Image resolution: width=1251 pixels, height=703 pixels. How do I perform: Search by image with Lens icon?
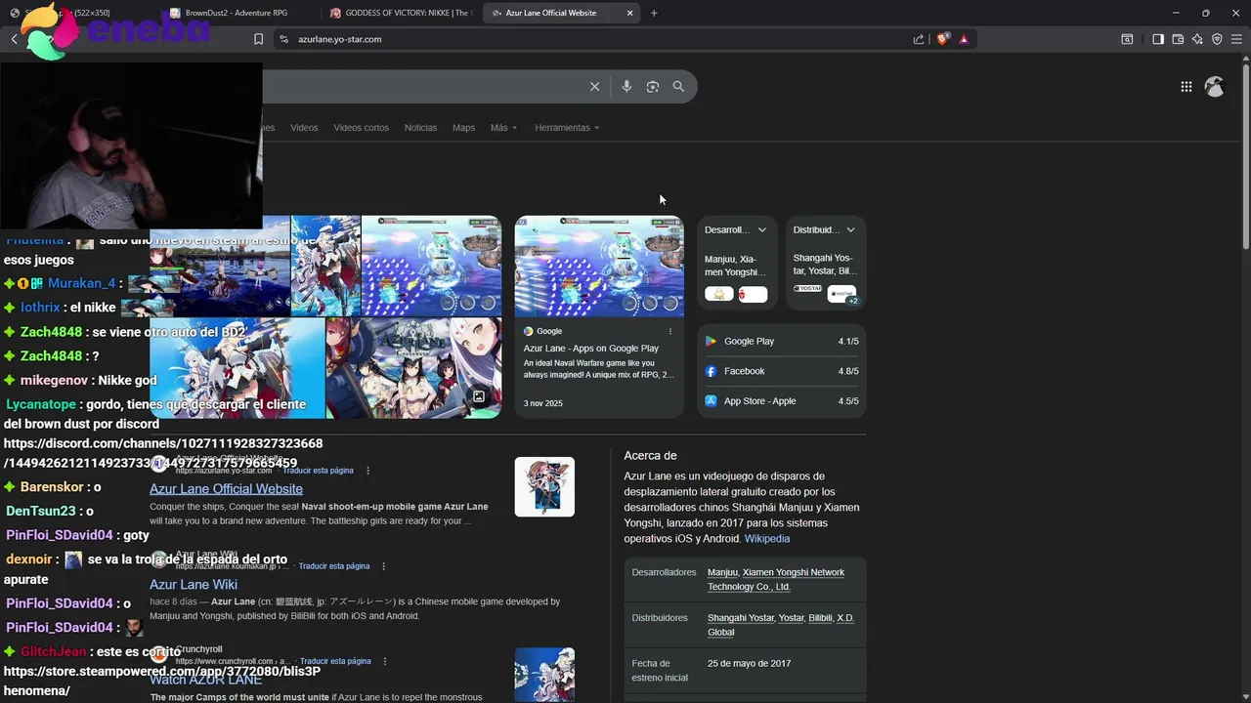(x=653, y=87)
